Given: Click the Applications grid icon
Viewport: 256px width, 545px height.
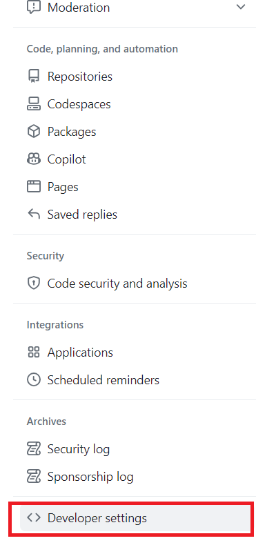Looking at the screenshot, I should pos(34,352).
